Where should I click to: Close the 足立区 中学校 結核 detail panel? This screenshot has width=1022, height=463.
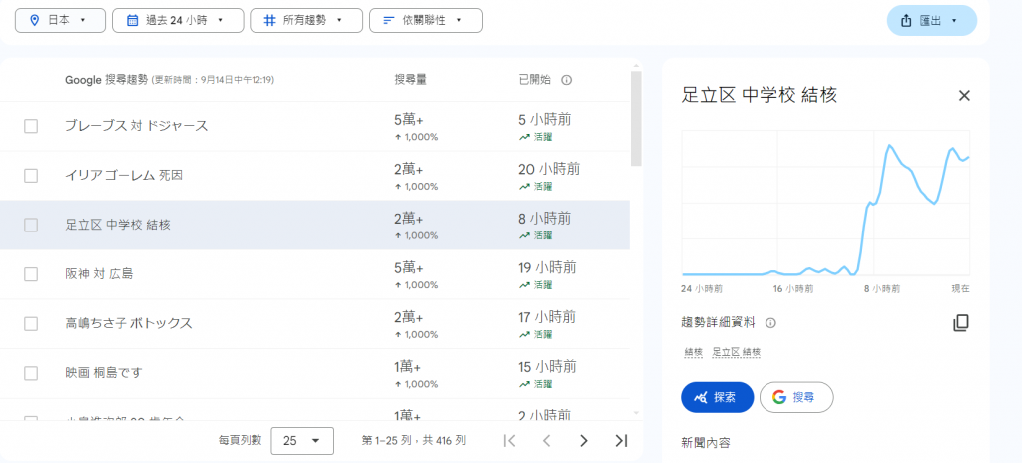click(964, 95)
